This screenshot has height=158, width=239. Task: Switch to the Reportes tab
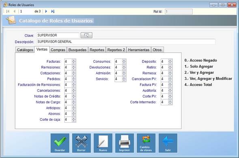tap(97, 50)
